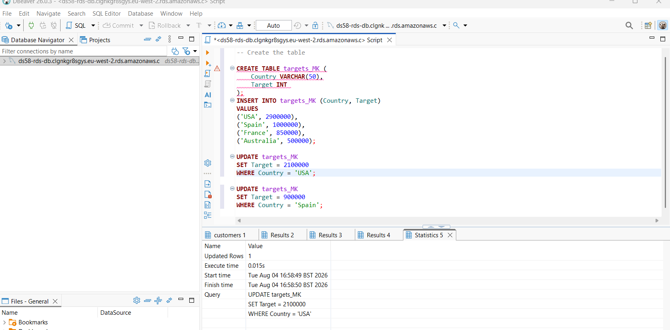The width and height of the screenshot is (670, 330).
Task: Toggle link with editor in Files panel
Action: coord(169,300)
